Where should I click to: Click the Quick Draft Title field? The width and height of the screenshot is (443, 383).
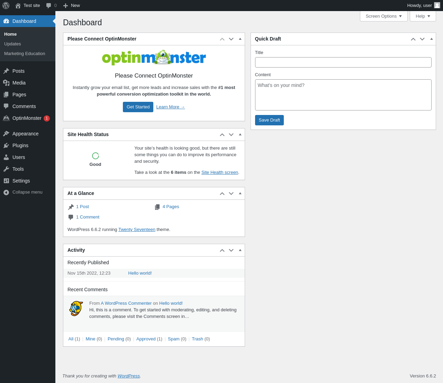(x=343, y=62)
